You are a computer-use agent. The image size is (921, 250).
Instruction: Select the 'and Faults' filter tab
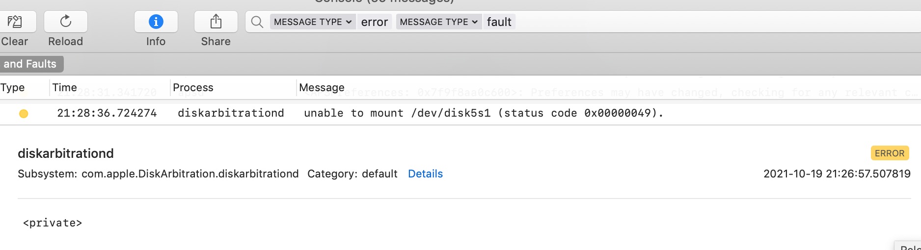point(31,64)
